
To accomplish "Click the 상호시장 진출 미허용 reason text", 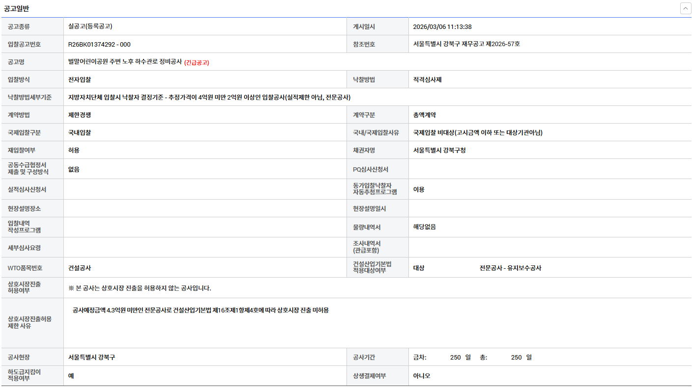I will pos(200,310).
